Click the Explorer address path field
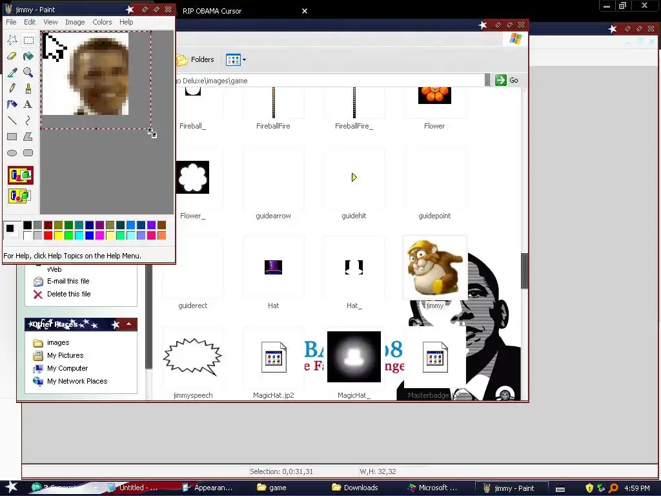The image size is (661, 496). point(330,81)
